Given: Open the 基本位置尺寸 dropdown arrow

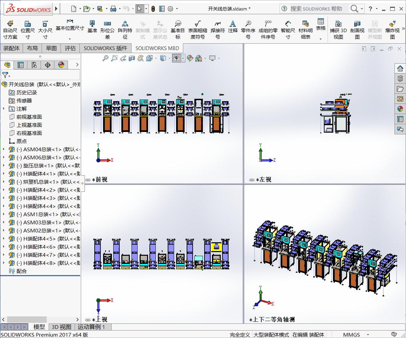Looking at the screenshot, I should click(70, 39).
